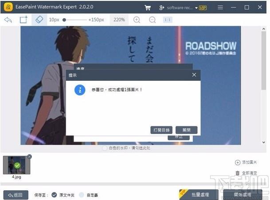
Task: Select the 原文件夾 save option
Action: point(54,195)
